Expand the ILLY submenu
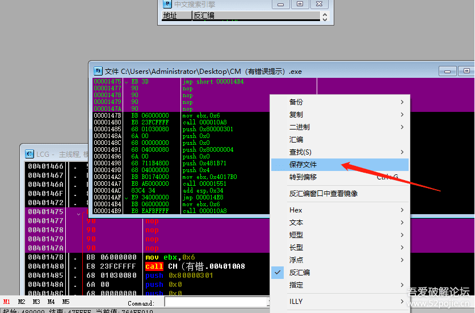The image size is (475, 313). coord(339,302)
